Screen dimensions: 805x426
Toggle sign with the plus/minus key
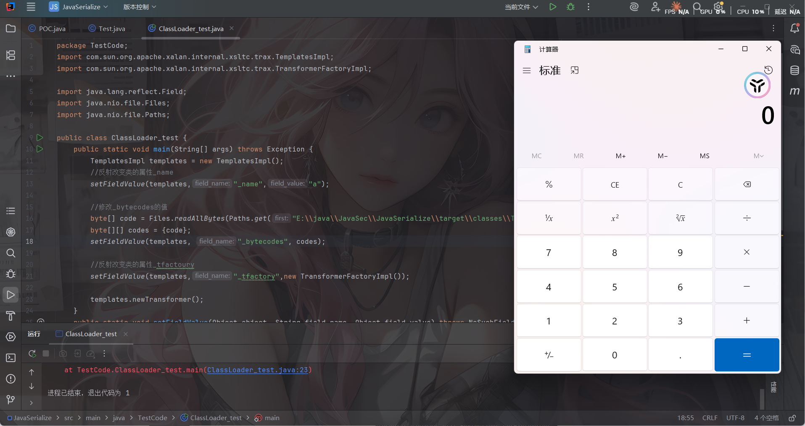549,355
